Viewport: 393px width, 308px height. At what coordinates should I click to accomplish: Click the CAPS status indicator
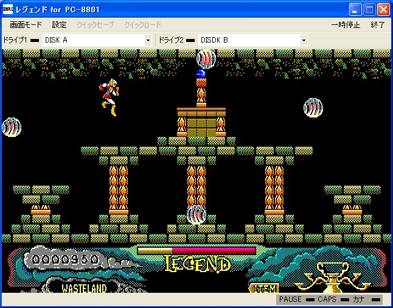pos(345,299)
